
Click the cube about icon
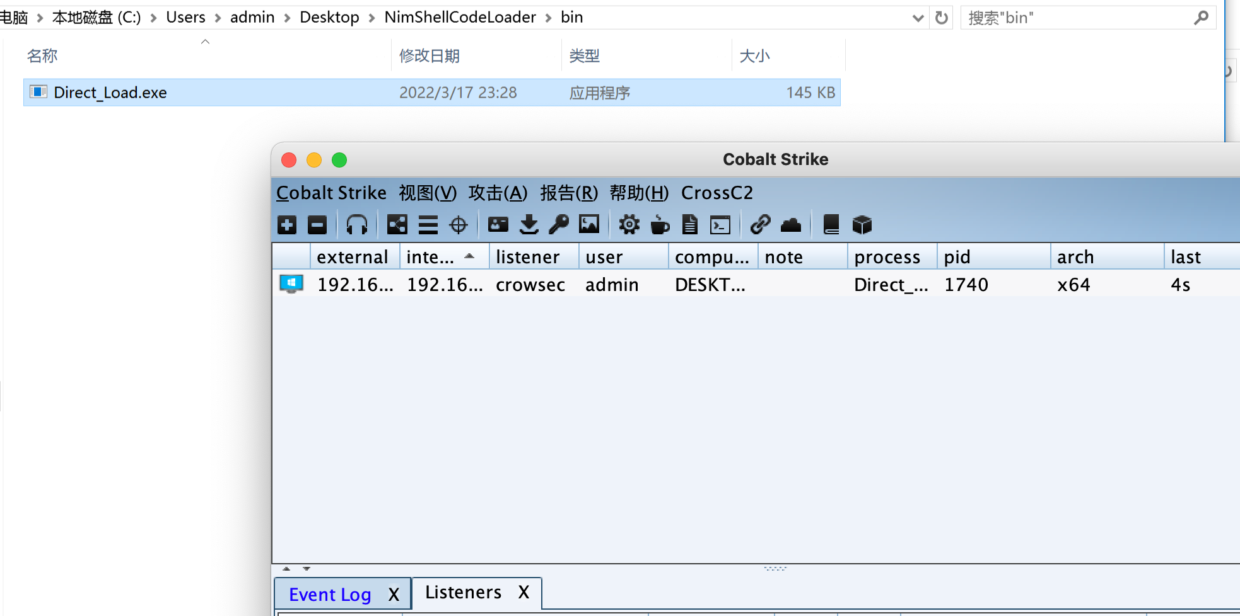pos(862,225)
